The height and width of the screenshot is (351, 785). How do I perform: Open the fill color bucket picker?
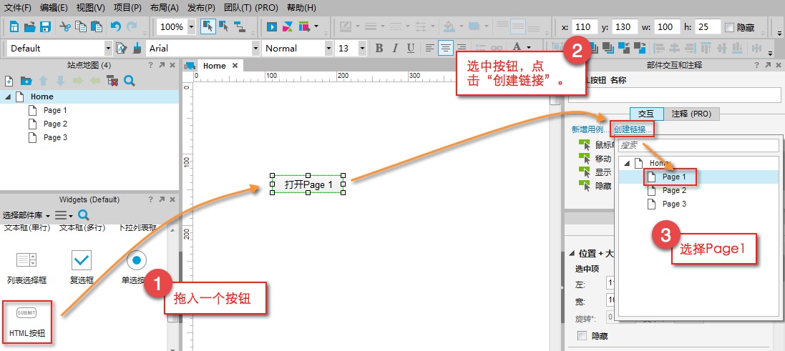pos(450,27)
